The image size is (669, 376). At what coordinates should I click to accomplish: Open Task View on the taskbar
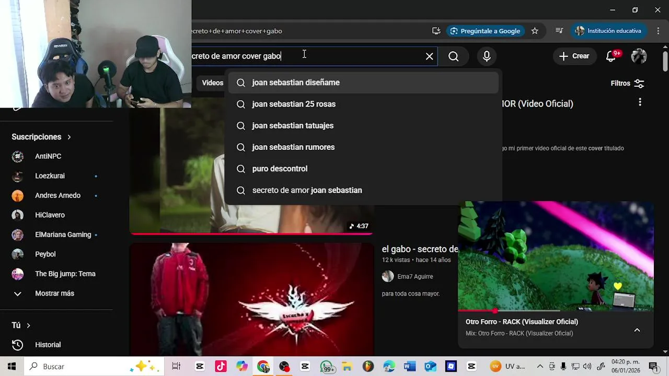click(176, 367)
